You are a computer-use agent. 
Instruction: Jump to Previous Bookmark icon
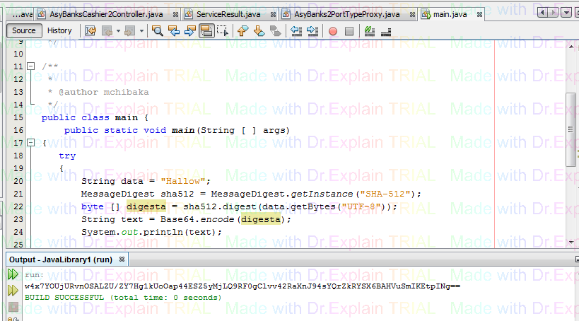click(242, 31)
